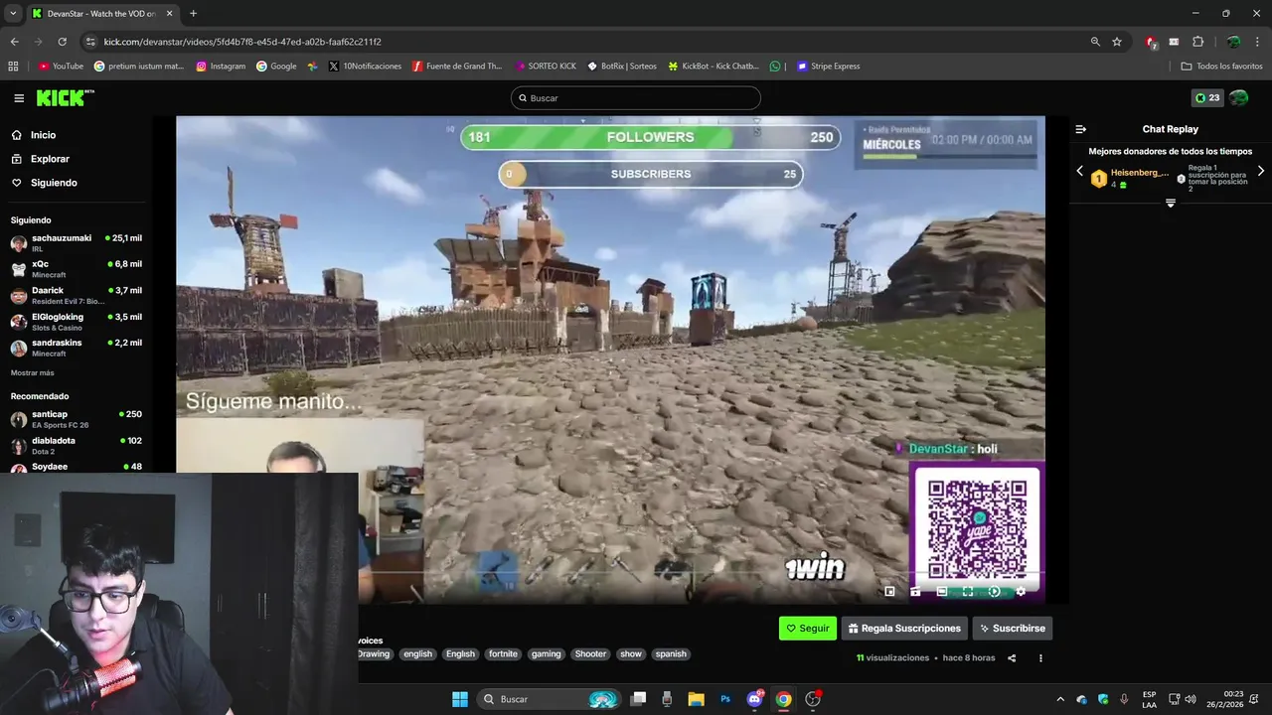Select the show tag
Viewport: 1272px width, 715px height.
[x=631, y=654]
